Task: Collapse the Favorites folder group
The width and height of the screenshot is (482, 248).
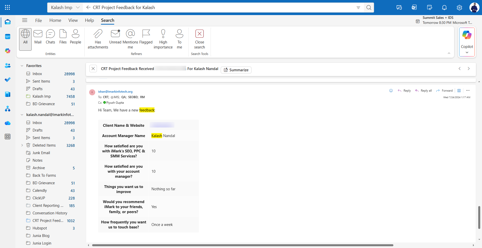Action: pos(22,66)
